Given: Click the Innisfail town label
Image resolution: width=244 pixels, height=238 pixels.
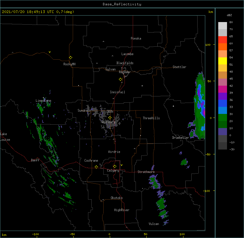Looking at the screenshot, I should click(x=117, y=92).
